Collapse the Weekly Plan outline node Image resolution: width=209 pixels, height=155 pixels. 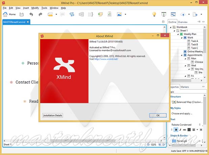point(178,34)
